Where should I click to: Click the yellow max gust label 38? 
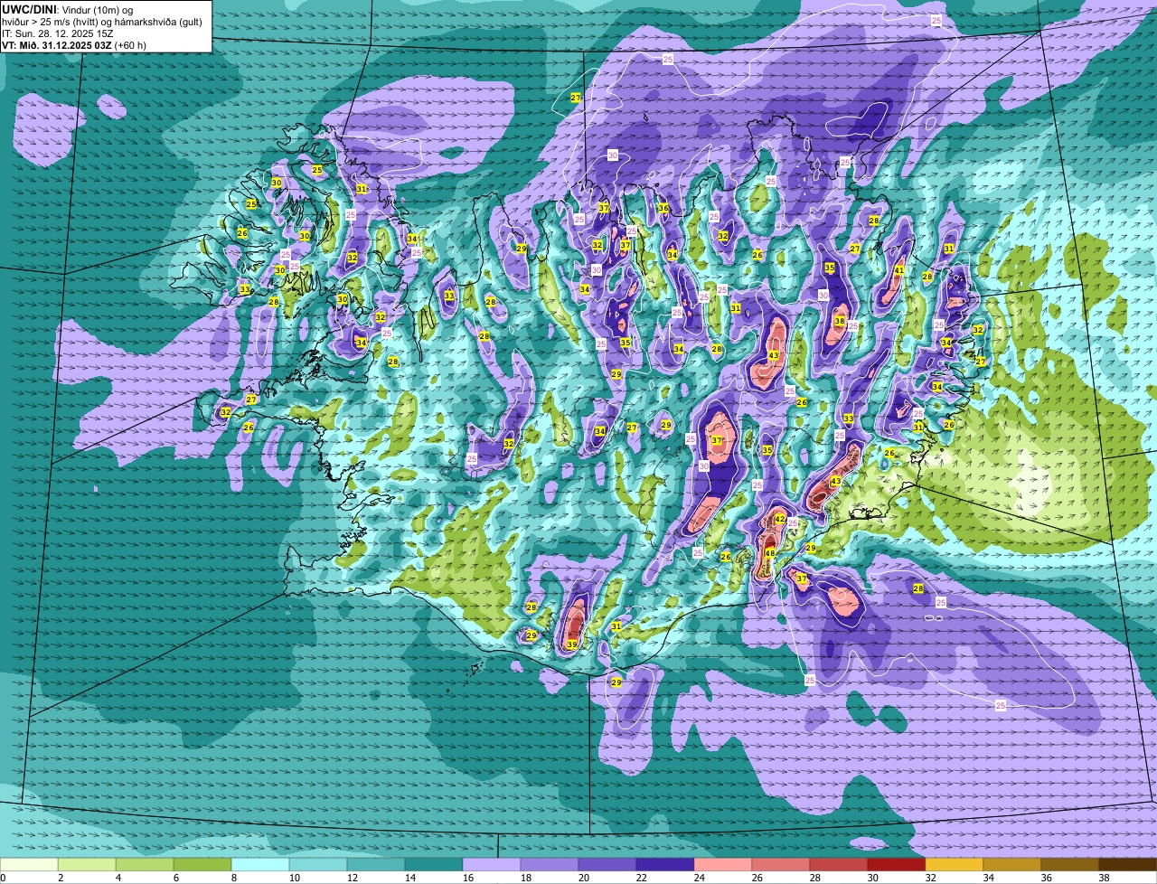[840, 321]
